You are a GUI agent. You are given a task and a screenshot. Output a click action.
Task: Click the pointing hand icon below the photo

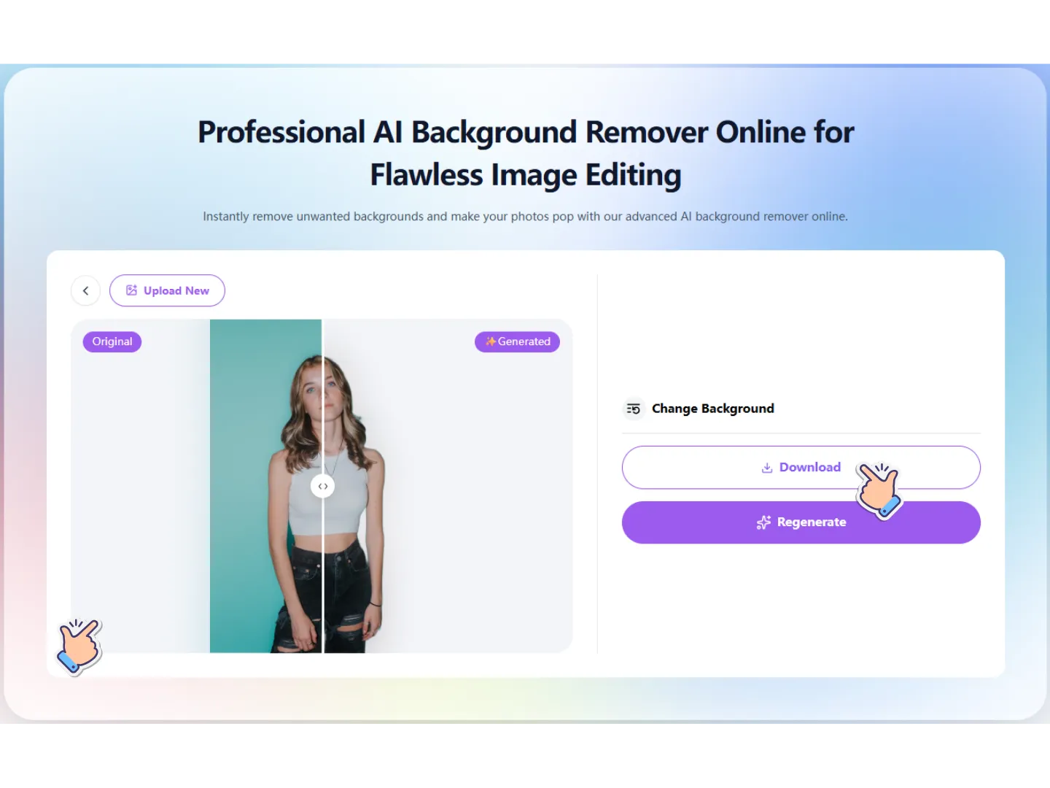coord(79,645)
